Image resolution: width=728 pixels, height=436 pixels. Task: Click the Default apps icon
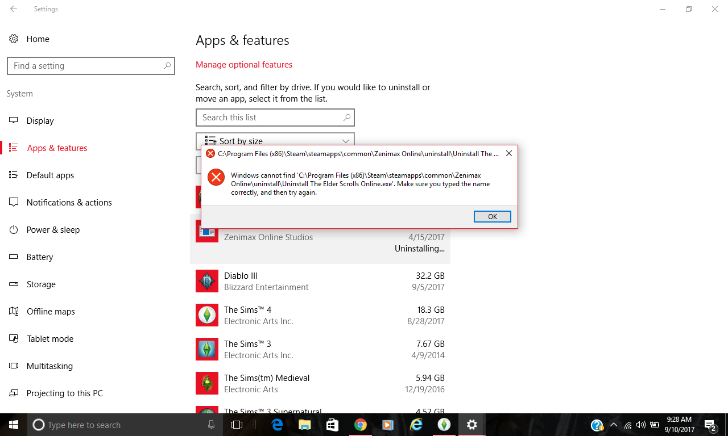[x=14, y=175]
